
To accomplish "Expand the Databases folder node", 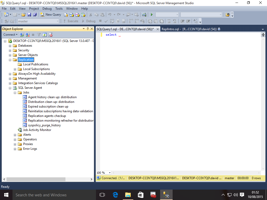I will pyautogui.click(x=10, y=46).
